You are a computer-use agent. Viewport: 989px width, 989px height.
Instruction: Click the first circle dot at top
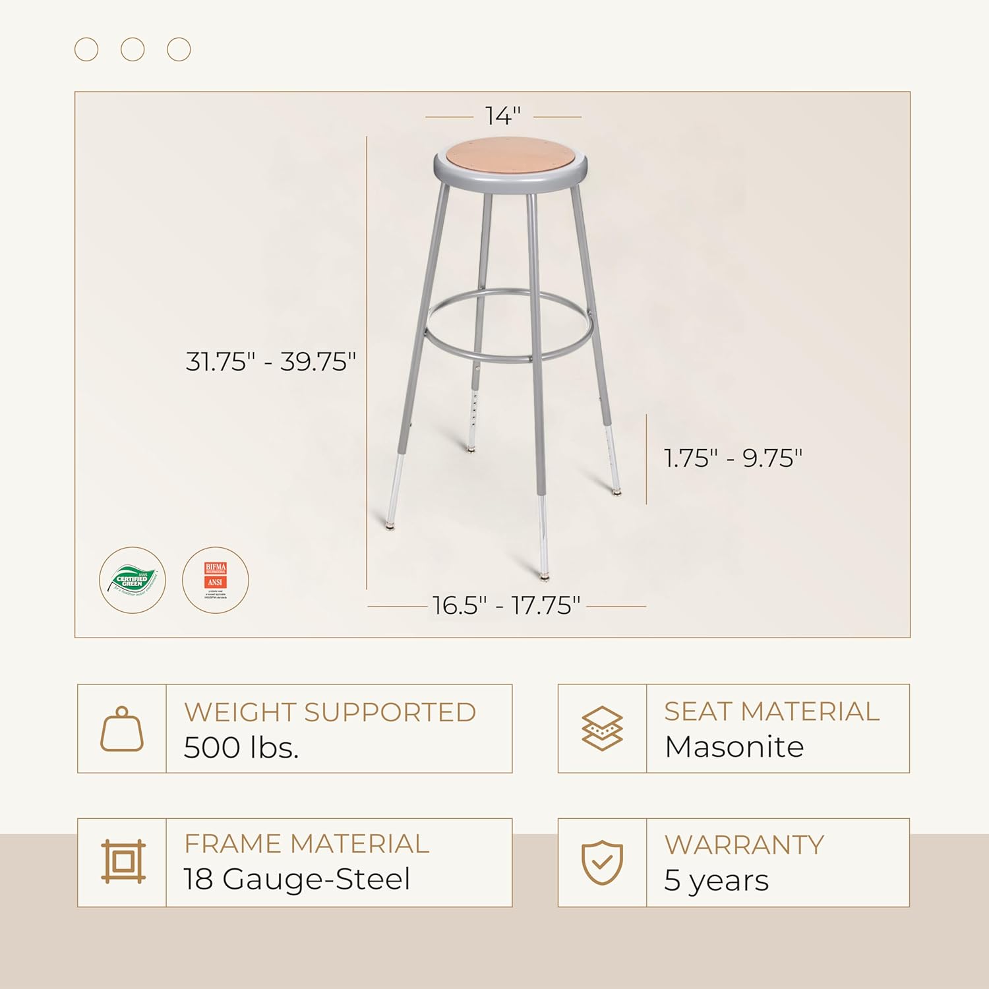tap(86, 49)
